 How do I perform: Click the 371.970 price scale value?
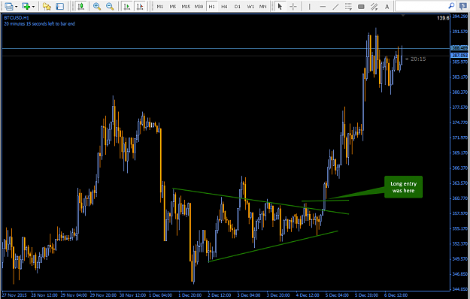(x=459, y=137)
